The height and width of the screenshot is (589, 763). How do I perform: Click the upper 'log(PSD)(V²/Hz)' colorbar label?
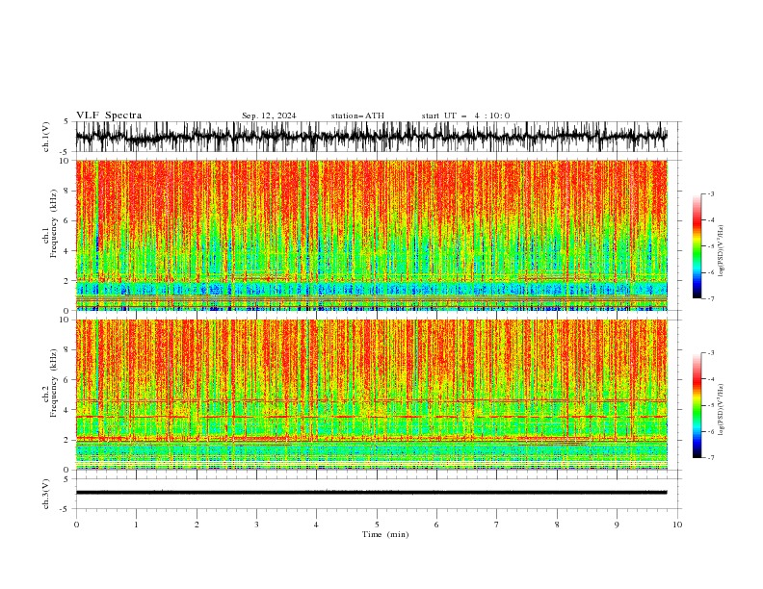pyautogui.click(x=721, y=251)
